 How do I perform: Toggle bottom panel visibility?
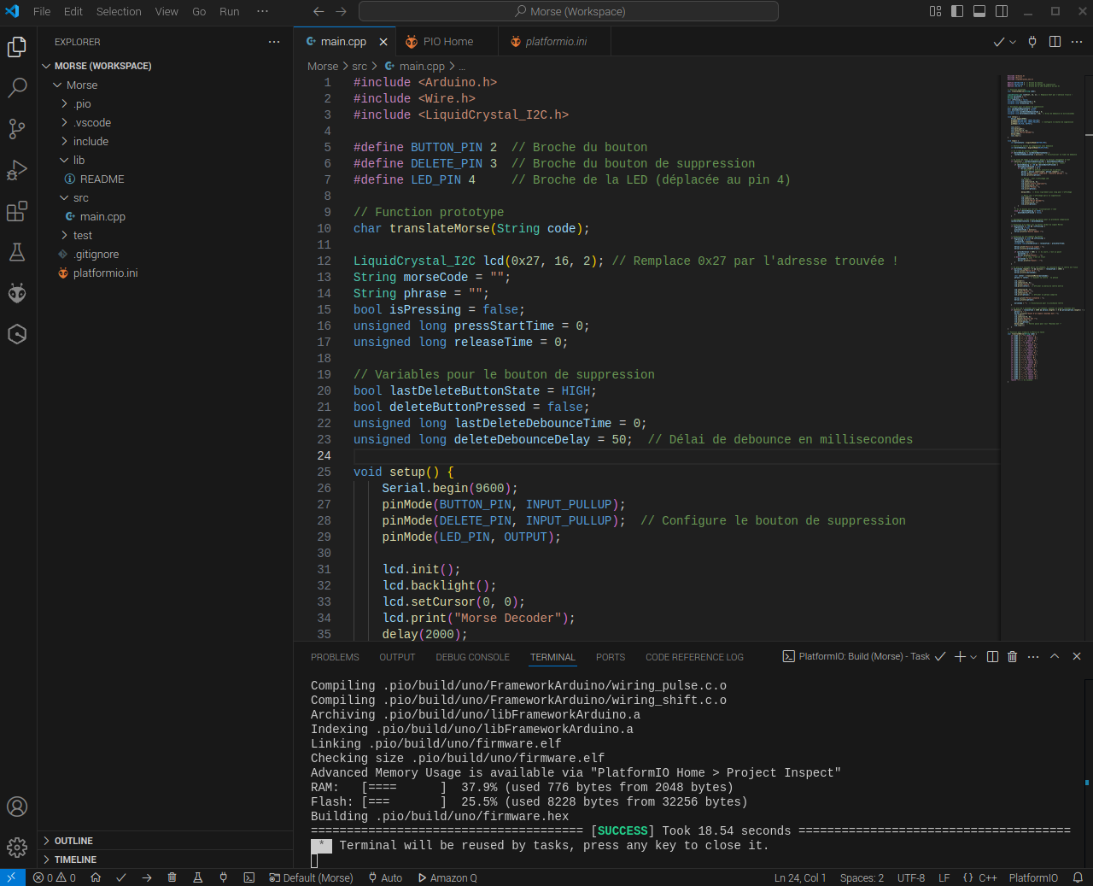[979, 11]
